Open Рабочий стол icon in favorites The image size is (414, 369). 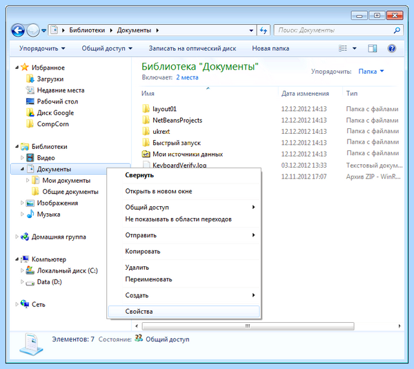(30, 101)
